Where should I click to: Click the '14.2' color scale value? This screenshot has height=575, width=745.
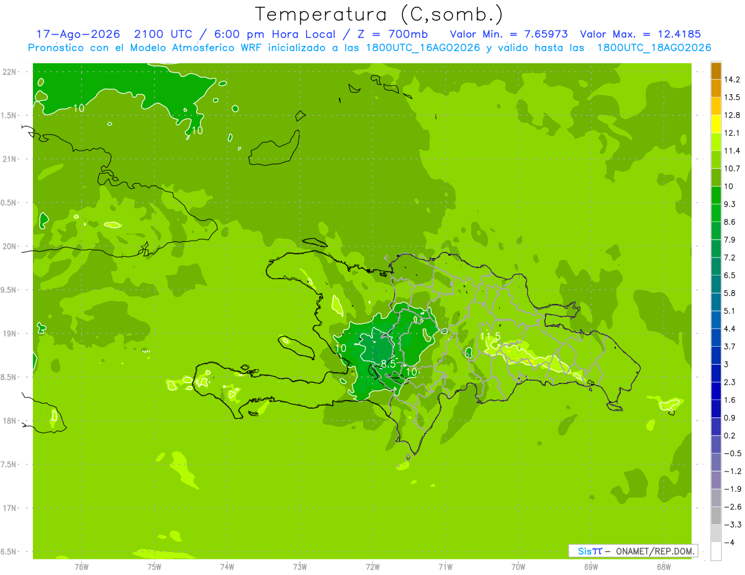(x=732, y=79)
